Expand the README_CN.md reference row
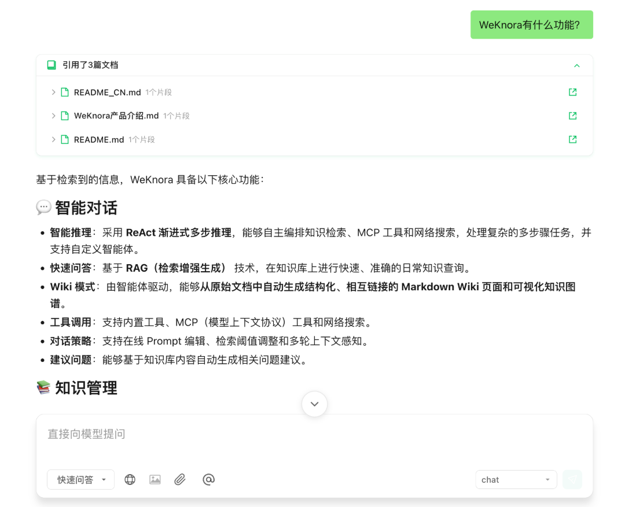The height and width of the screenshot is (507, 625). 53,92
